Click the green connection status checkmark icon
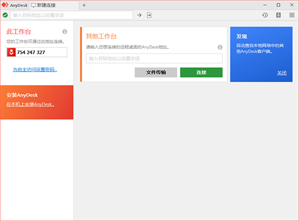This screenshot has height=221, width=299. (x=5, y=15)
